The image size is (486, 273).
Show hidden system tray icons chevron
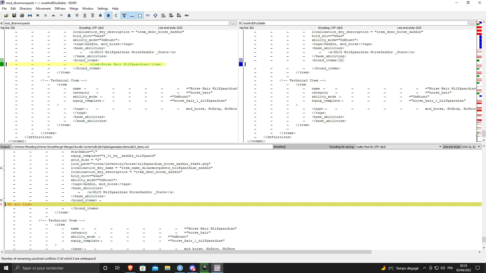(x=424, y=268)
